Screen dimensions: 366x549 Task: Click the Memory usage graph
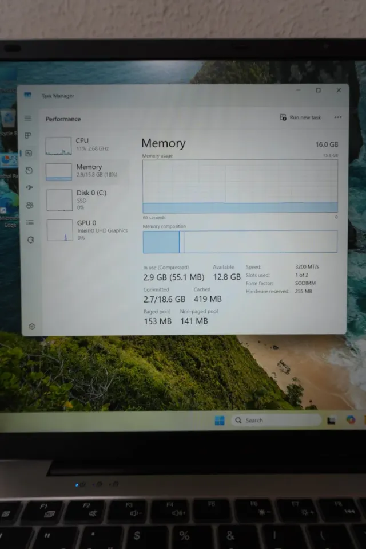click(240, 186)
